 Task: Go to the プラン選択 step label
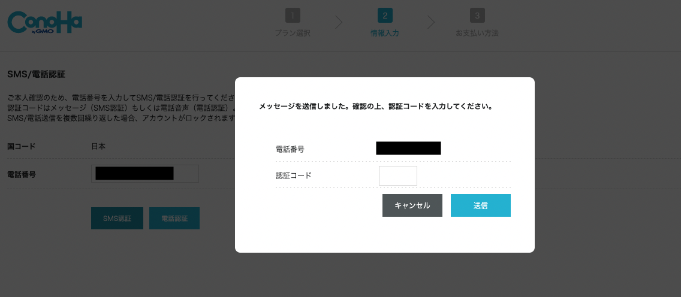tap(293, 34)
